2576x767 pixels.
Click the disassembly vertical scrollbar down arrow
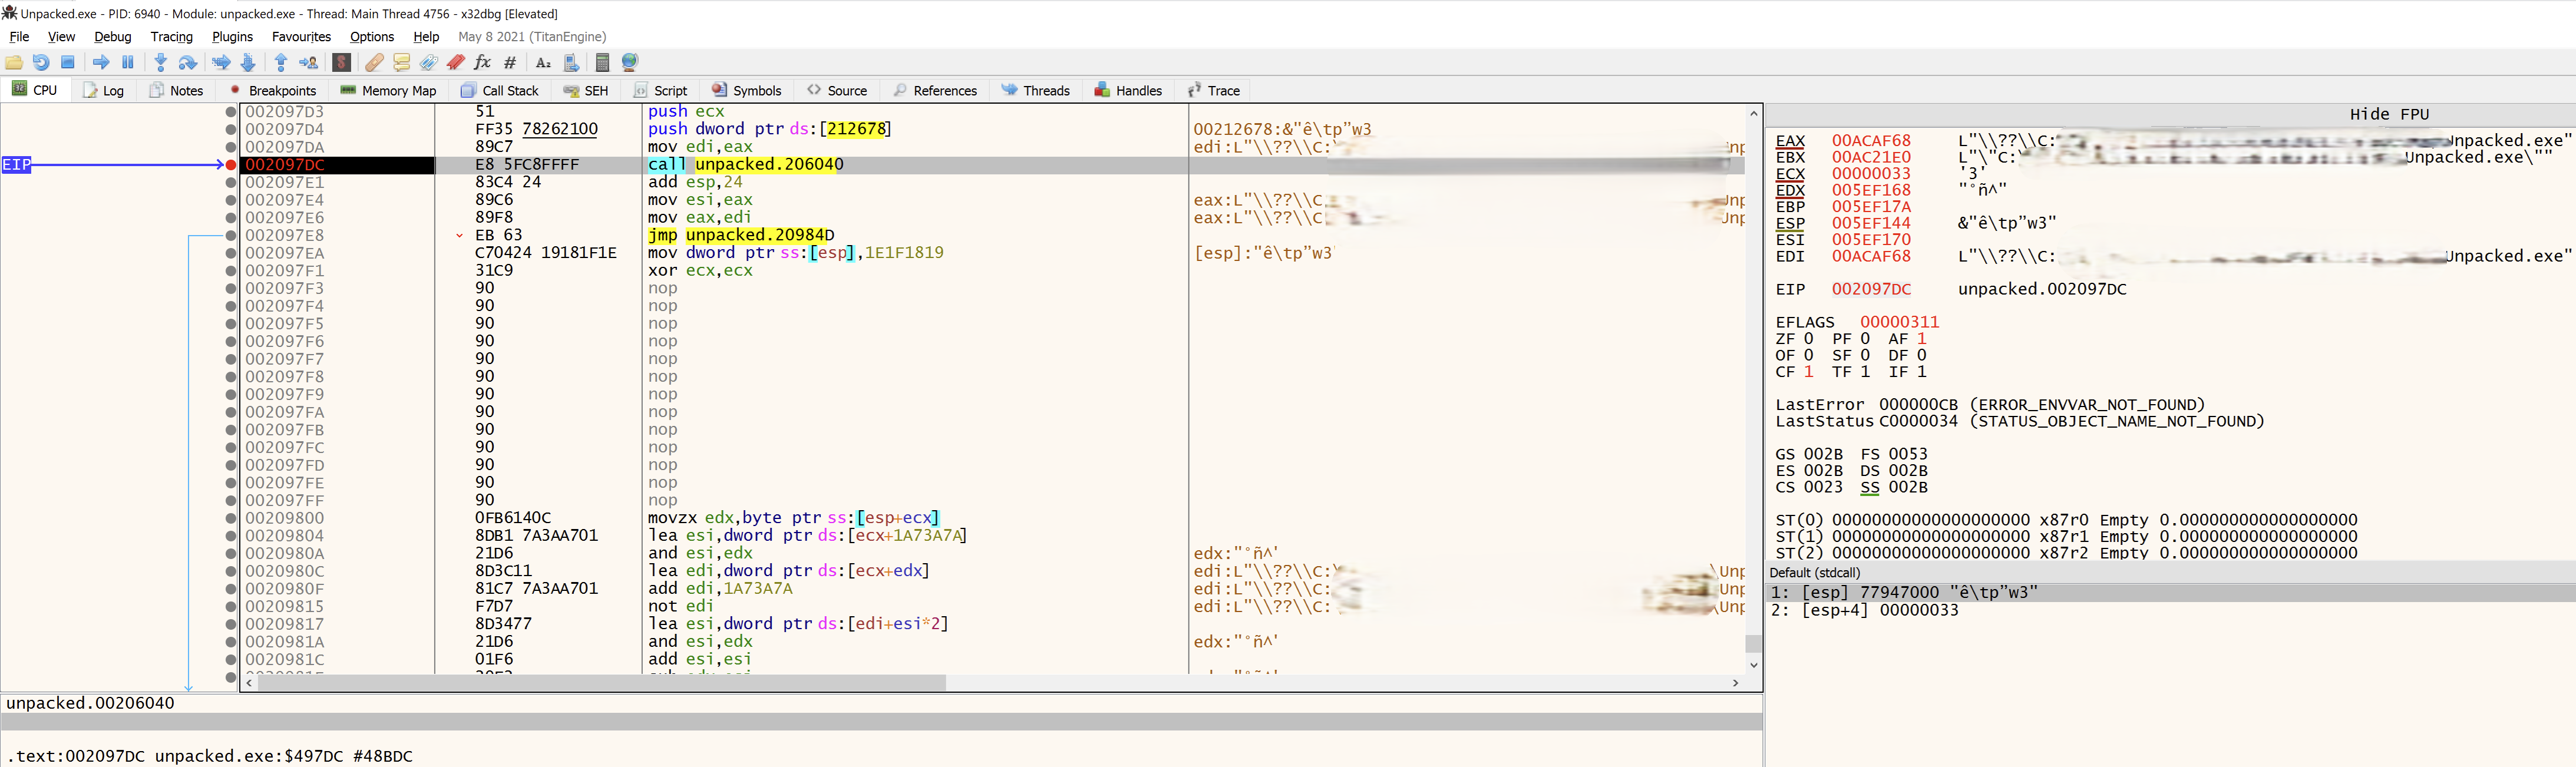point(1753,664)
